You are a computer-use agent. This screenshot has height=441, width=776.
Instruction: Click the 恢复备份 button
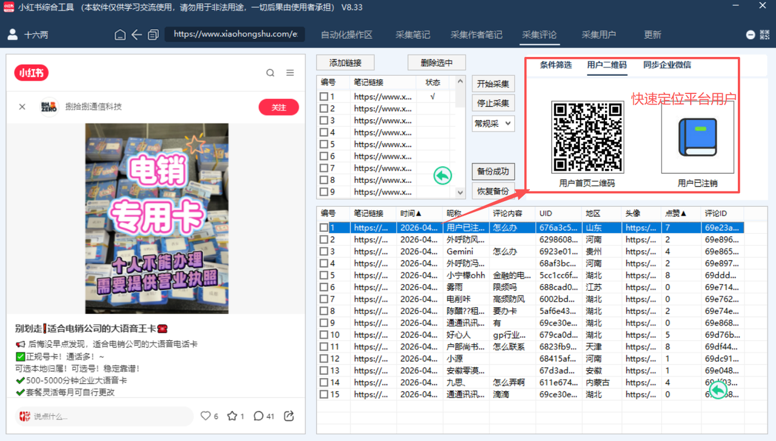(x=493, y=191)
